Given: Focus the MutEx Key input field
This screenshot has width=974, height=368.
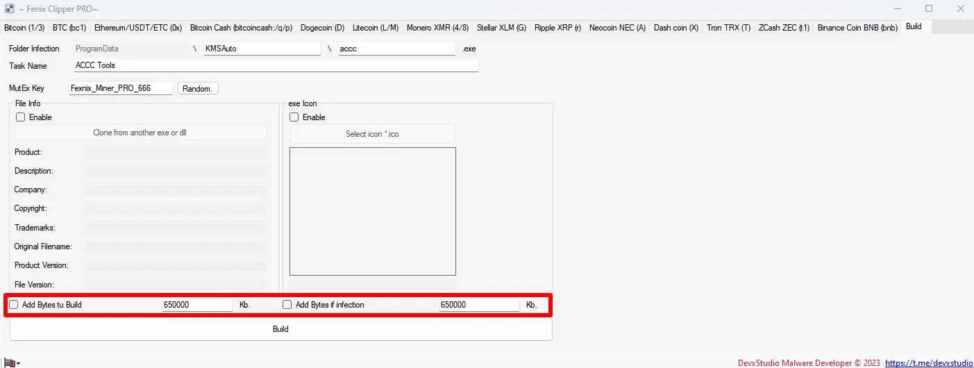Looking at the screenshot, I should pyautogui.click(x=120, y=88).
